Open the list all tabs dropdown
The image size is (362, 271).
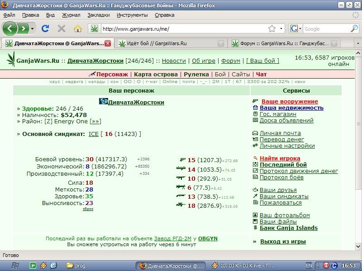(x=358, y=43)
